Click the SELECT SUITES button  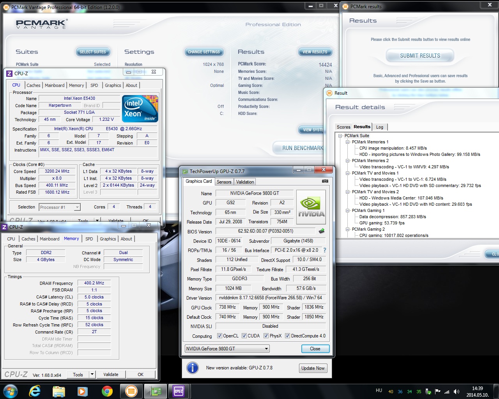click(93, 52)
